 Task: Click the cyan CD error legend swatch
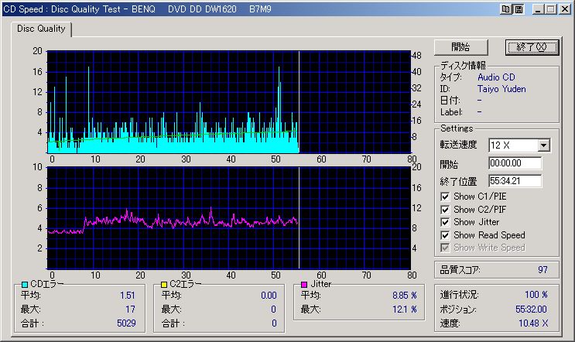coord(25,285)
